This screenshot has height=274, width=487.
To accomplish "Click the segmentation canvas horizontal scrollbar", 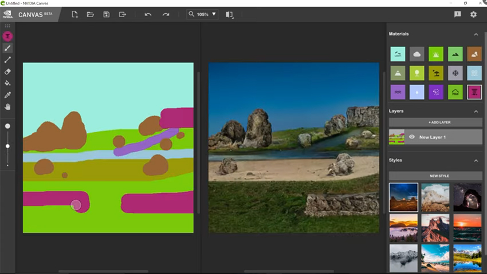I will [103, 272].
